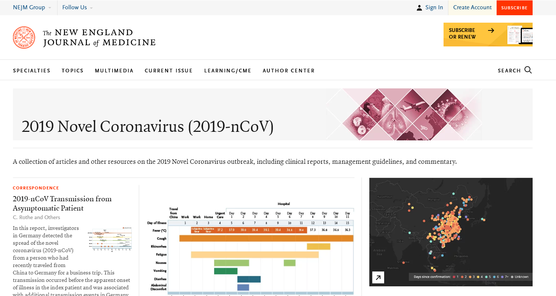Expand map with the arrow icon
The height and width of the screenshot is (296, 556).
(x=378, y=277)
